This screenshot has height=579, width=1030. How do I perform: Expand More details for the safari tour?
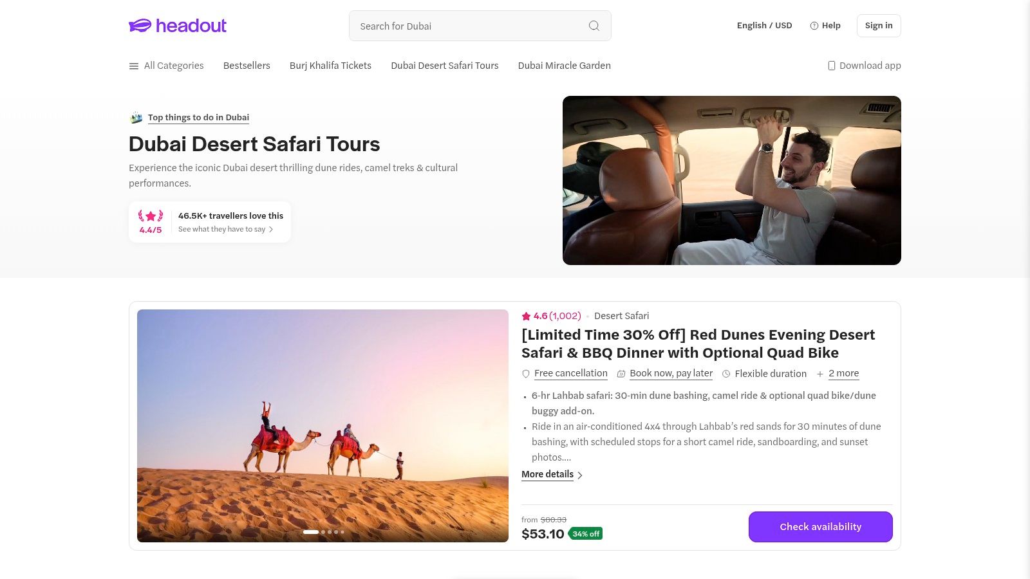click(547, 474)
